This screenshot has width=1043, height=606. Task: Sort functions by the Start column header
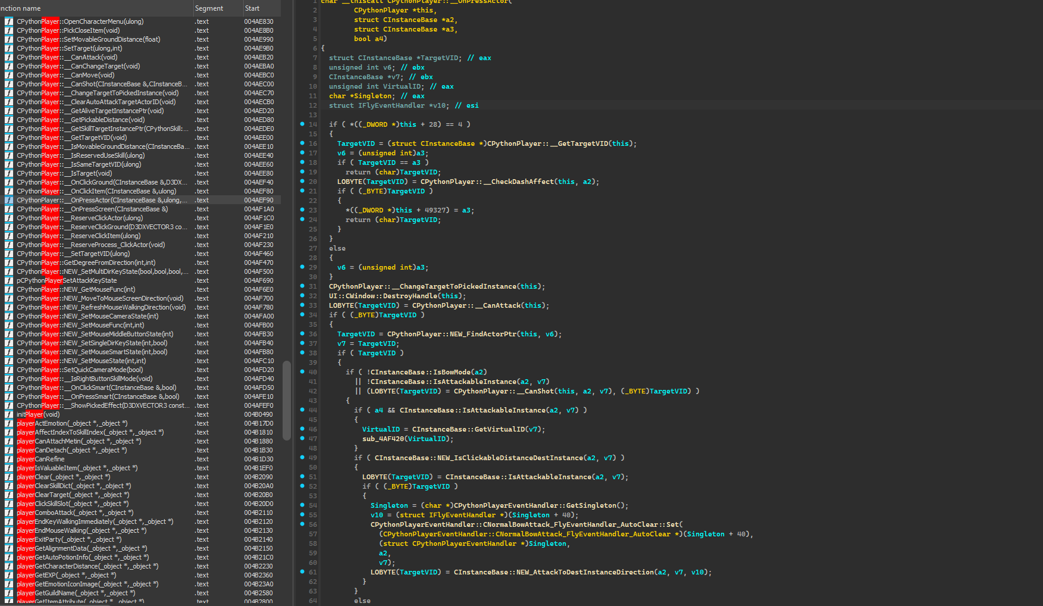[x=252, y=8]
